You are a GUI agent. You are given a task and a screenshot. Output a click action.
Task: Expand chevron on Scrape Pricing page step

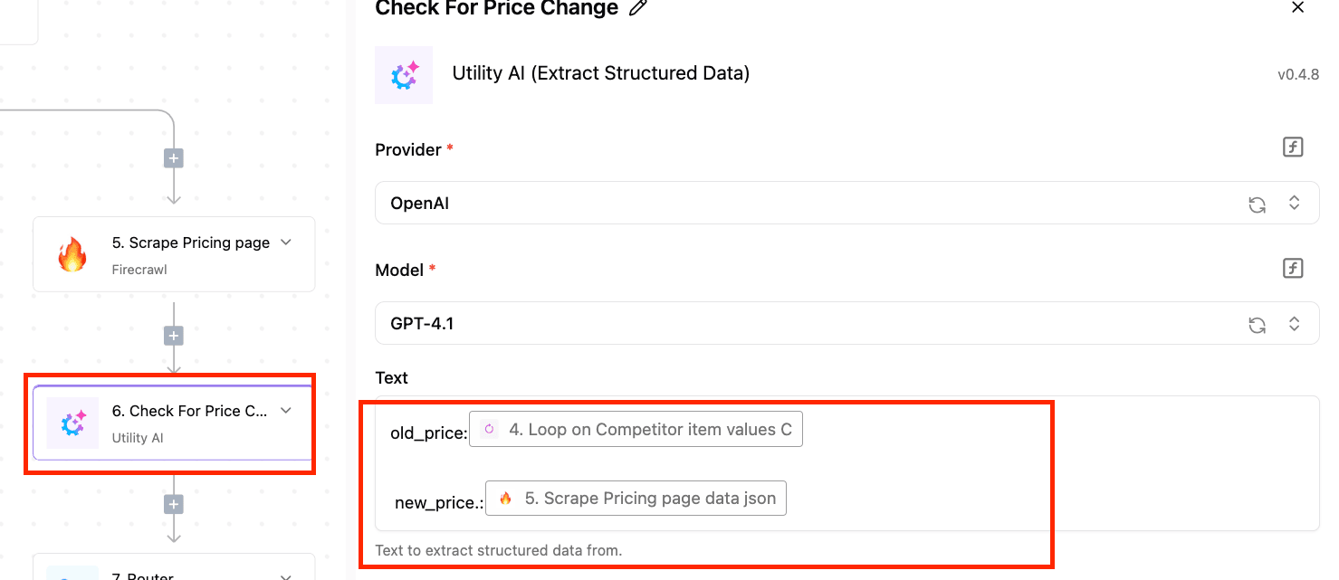[286, 242]
